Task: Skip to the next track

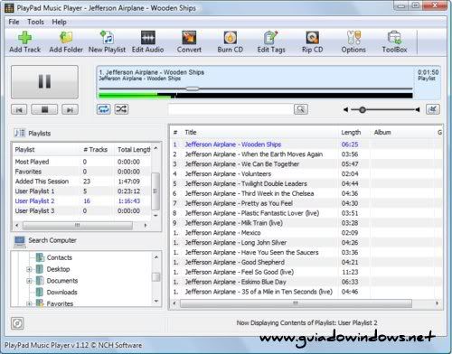Action: point(70,109)
